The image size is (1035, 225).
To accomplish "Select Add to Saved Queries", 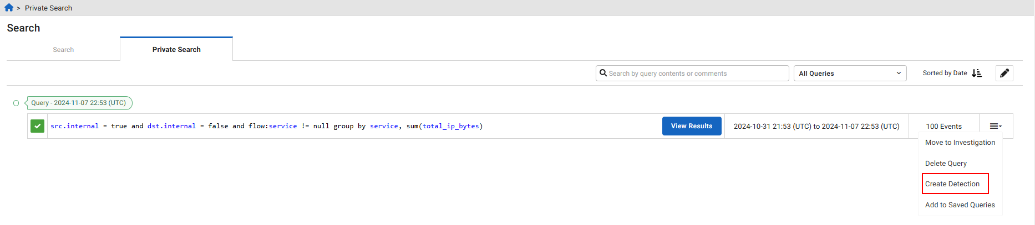I will tap(960, 205).
